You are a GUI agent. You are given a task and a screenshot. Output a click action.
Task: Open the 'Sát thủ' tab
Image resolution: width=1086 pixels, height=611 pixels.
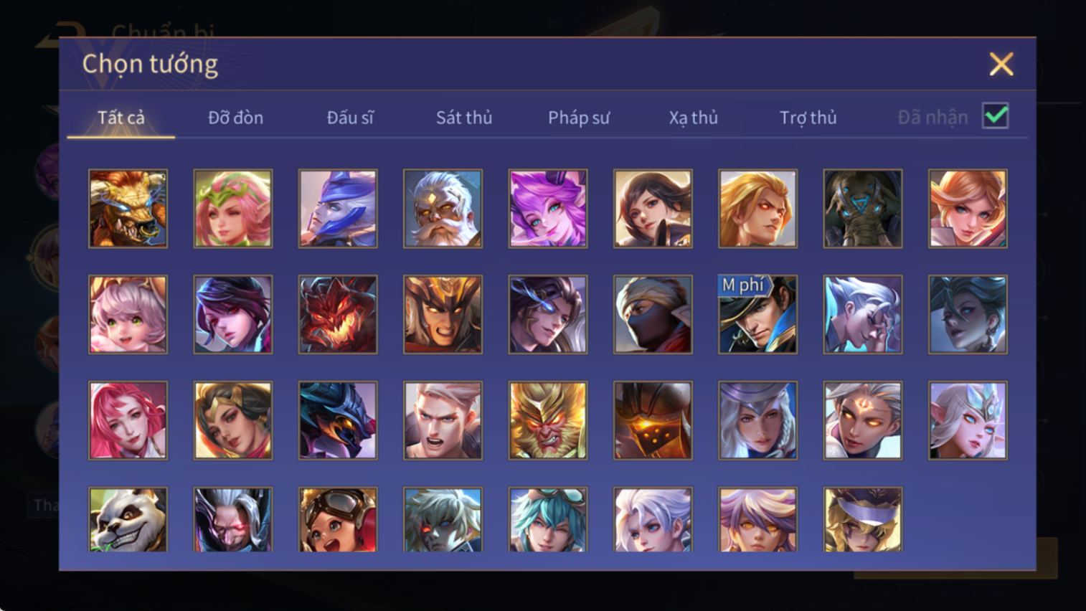(464, 118)
